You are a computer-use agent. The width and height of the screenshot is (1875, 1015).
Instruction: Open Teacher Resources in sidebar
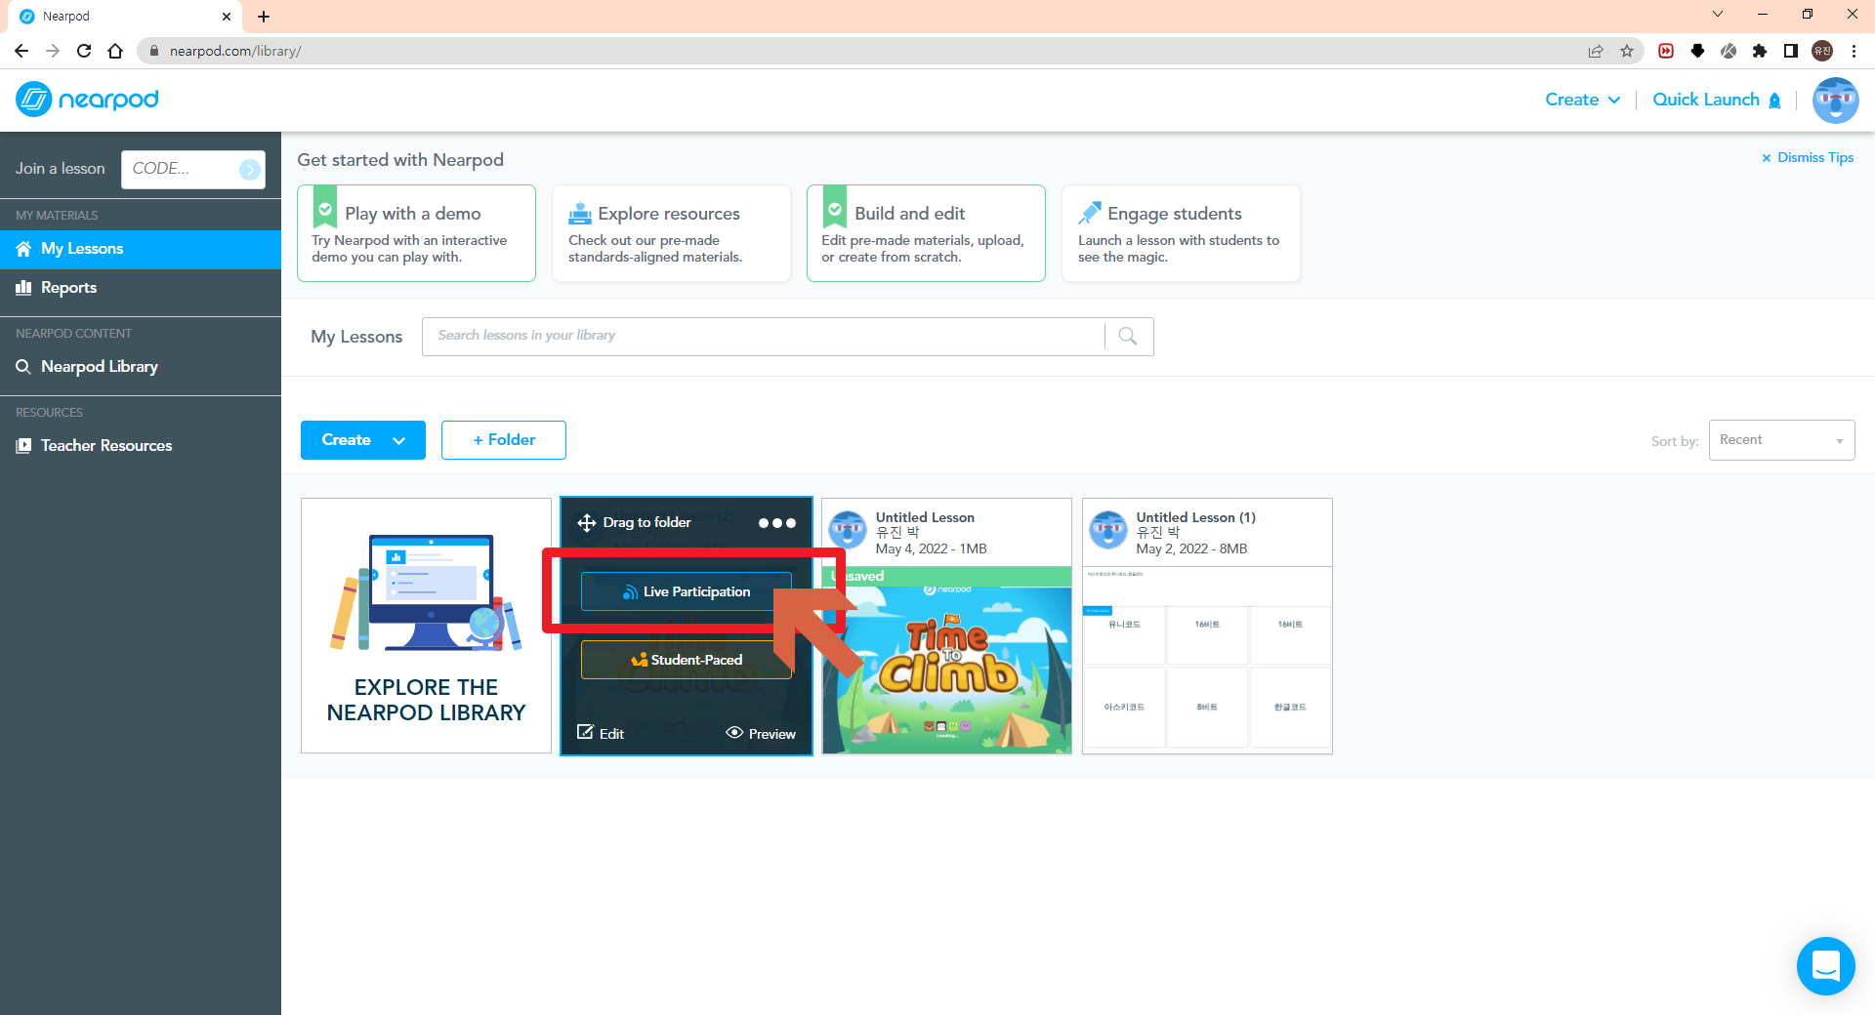(x=141, y=446)
